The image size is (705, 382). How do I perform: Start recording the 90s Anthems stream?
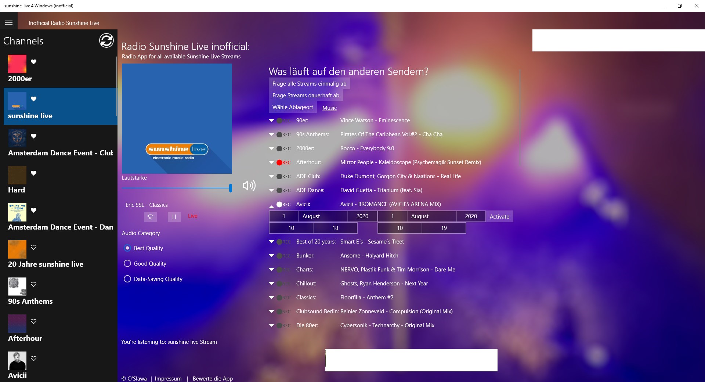[283, 134]
